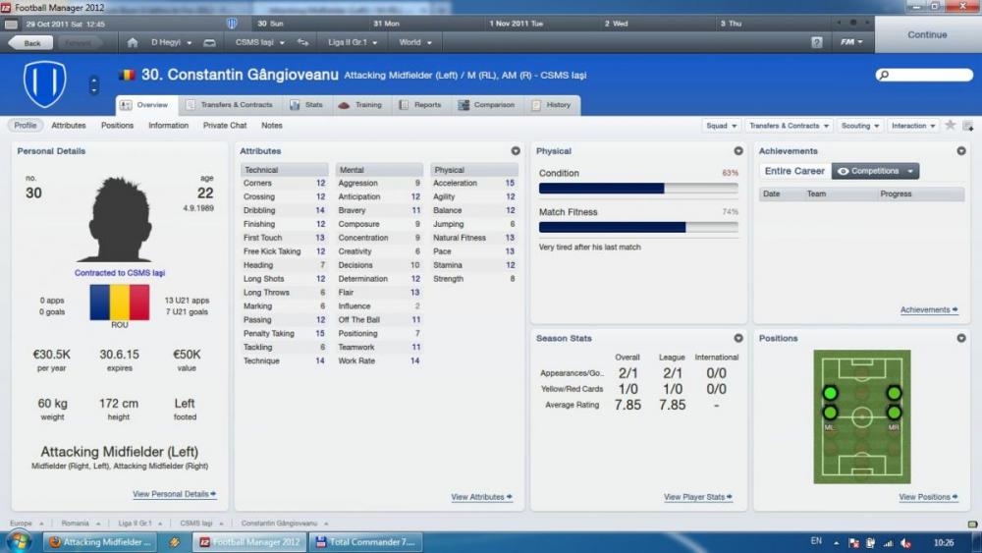Open the Achievements panel options circle icon

point(961,151)
